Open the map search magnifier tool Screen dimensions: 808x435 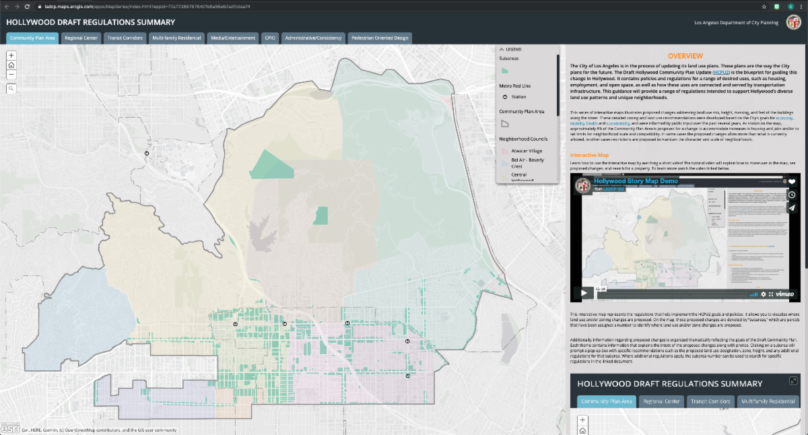11,89
